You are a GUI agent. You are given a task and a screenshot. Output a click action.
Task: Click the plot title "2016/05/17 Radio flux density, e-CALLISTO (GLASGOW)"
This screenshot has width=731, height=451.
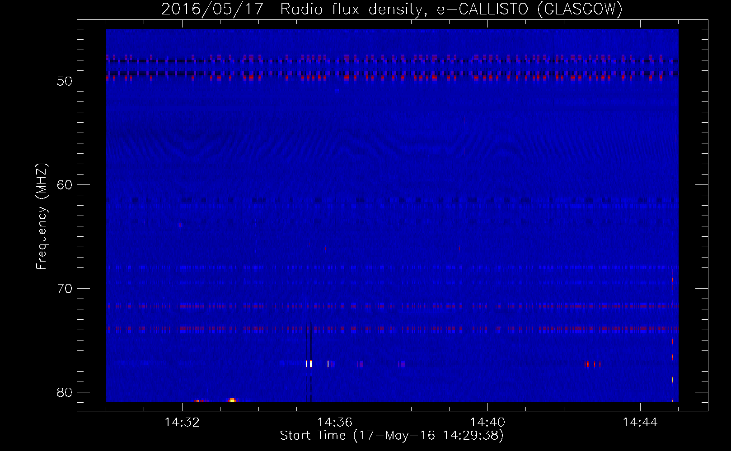(392, 9)
